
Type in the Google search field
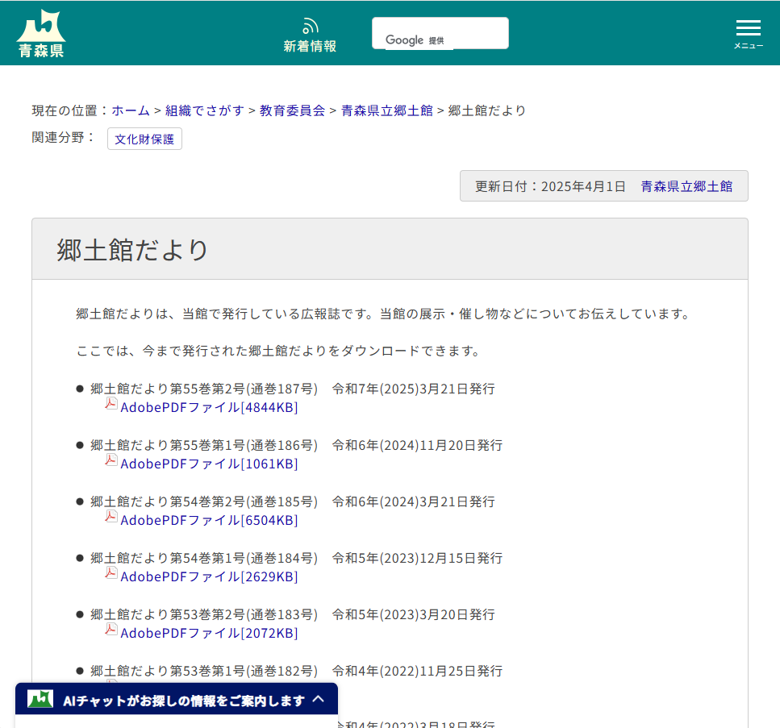[x=476, y=33]
